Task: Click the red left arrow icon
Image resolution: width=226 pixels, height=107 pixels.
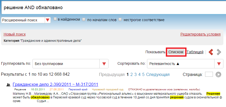Action: pyautogui.click(x=211, y=52)
